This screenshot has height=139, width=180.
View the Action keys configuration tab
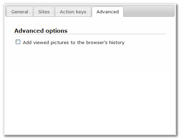click(73, 12)
